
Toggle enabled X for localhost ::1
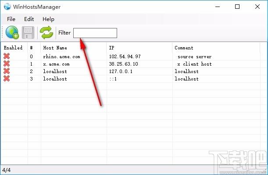point(7,79)
